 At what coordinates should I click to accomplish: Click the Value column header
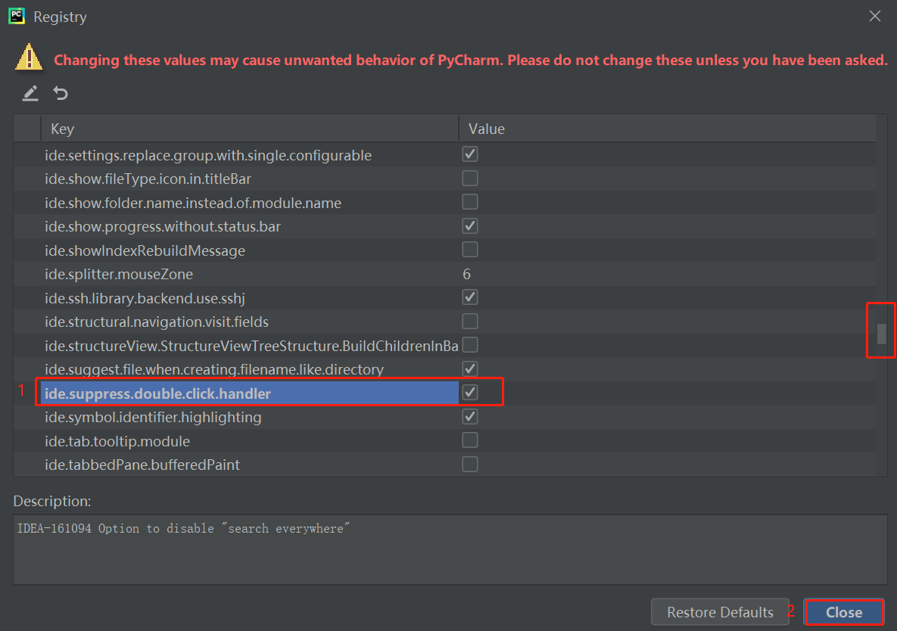point(667,129)
